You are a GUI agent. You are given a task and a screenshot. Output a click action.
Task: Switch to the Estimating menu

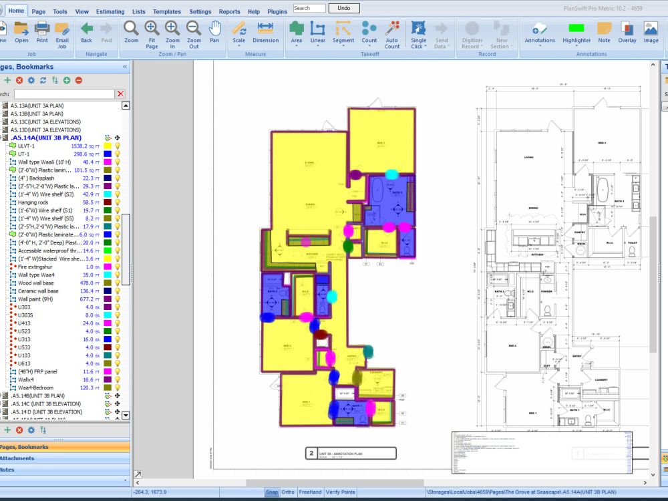pyautogui.click(x=110, y=11)
